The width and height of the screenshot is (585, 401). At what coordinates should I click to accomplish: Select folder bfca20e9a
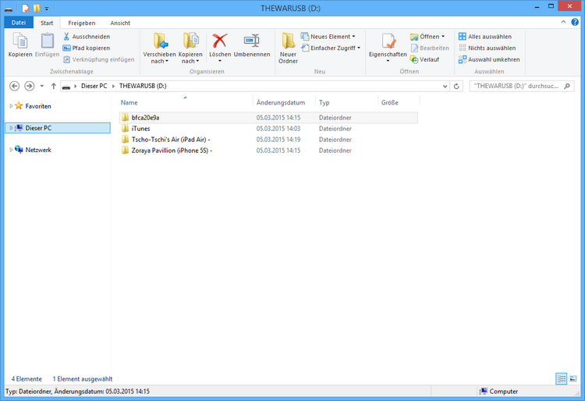[268, 118]
